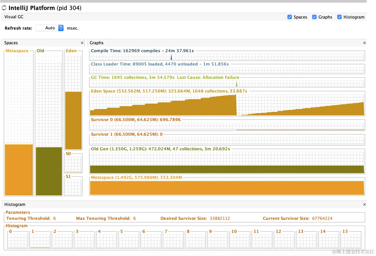The image size is (376, 256).
Task: Disable the Graphs checkbox
Action: point(314,17)
